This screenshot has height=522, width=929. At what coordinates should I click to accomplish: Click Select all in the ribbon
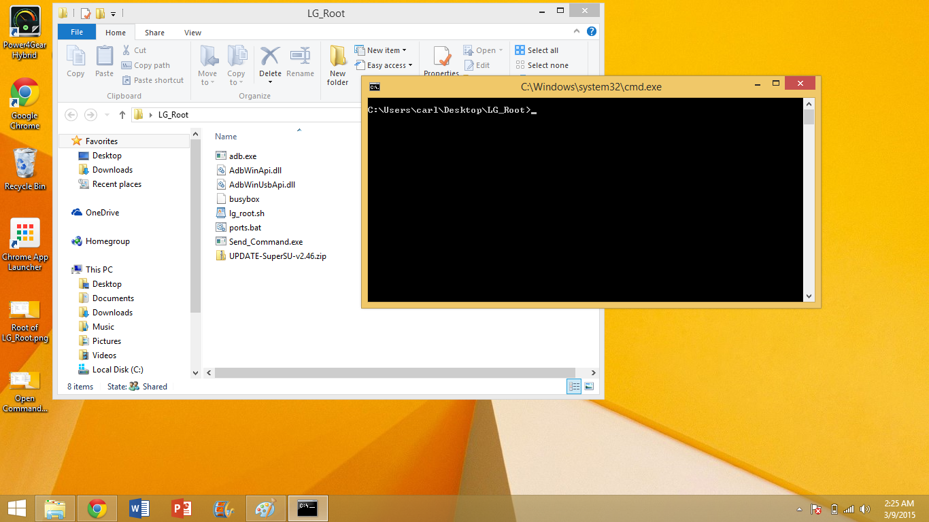pyautogui.click(x=537, y=50)
